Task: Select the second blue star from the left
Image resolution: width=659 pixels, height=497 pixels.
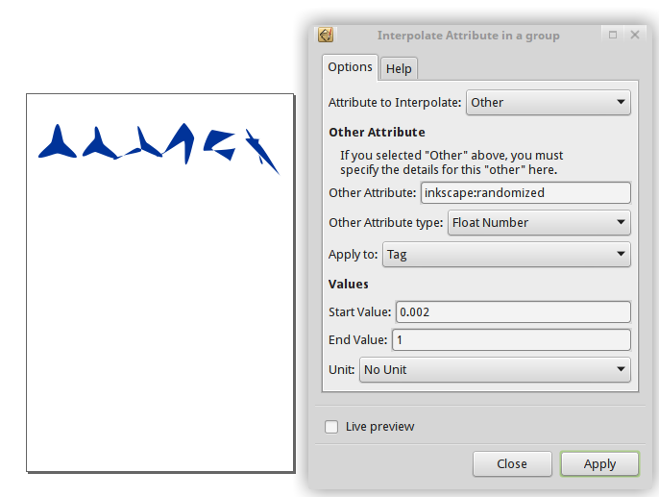Action: pos(96,146)
